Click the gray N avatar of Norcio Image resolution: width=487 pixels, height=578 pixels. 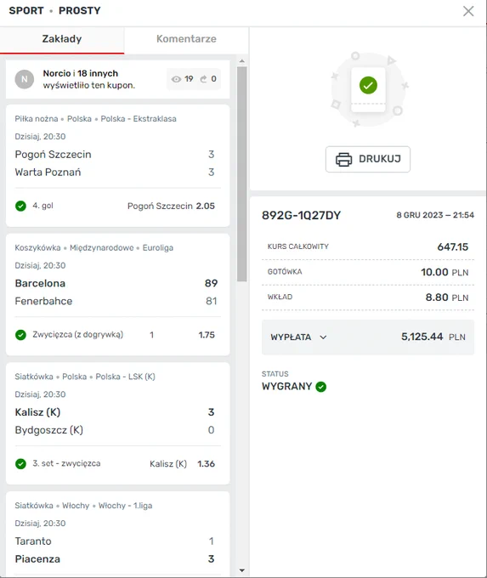pyautogui.click(x=25, y=79)
